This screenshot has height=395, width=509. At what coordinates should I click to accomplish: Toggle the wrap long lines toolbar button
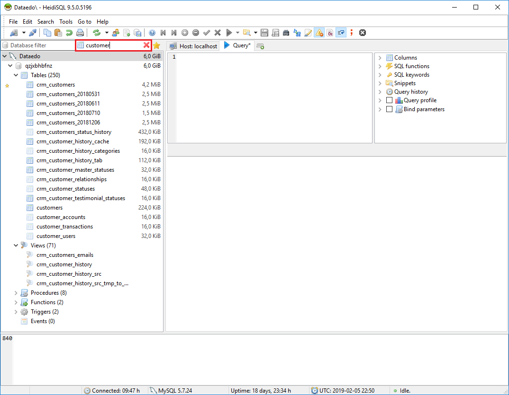(x=340, y=33)
